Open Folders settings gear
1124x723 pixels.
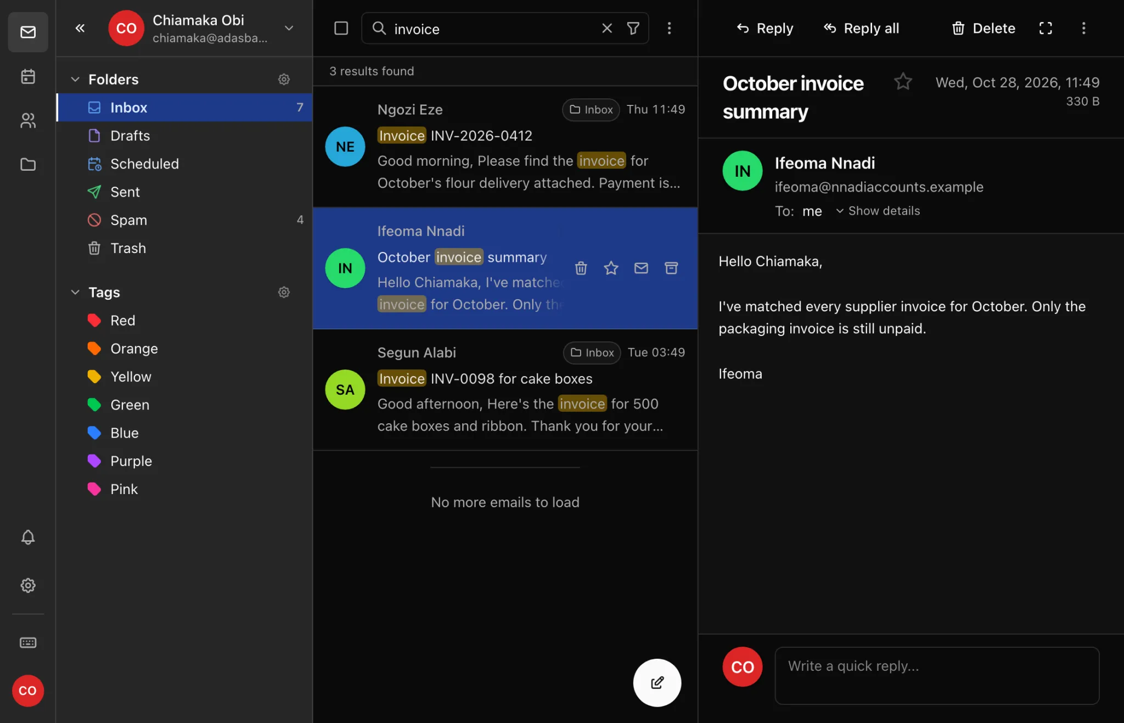tap(284, 79)
